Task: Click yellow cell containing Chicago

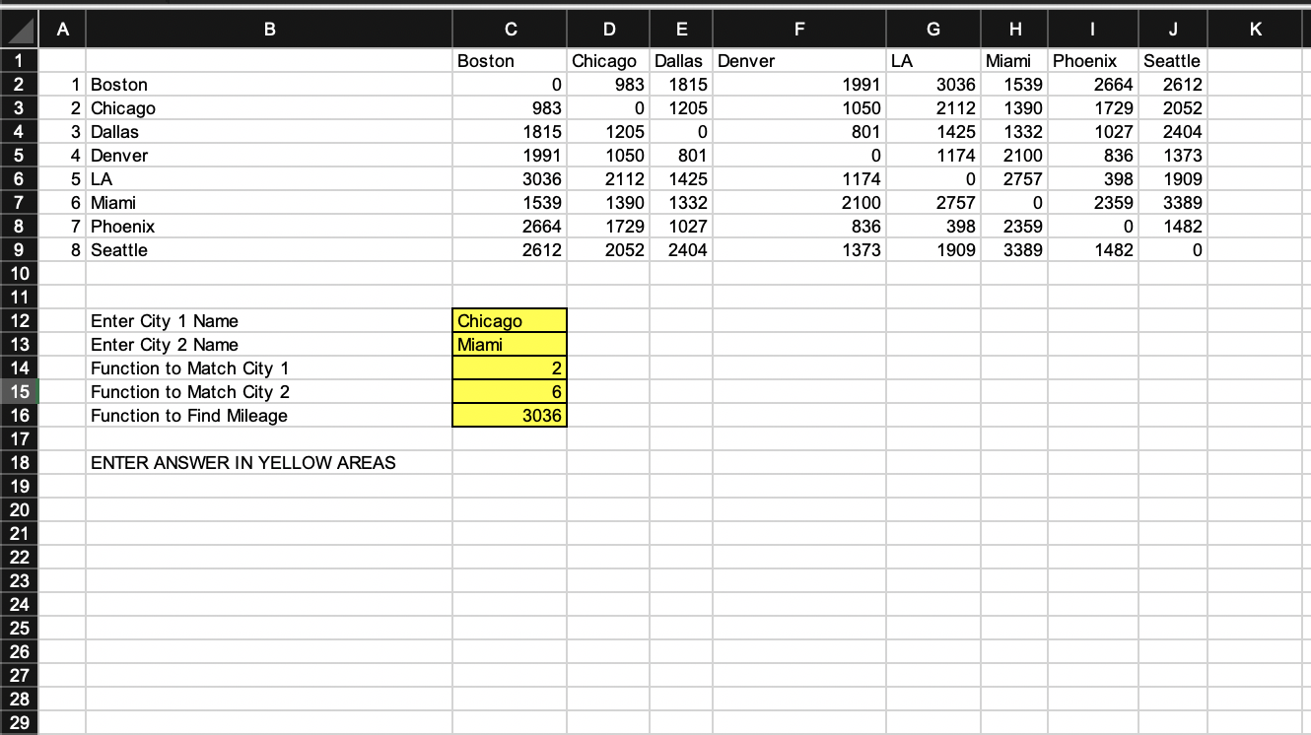Action: [x=510, y=320]
